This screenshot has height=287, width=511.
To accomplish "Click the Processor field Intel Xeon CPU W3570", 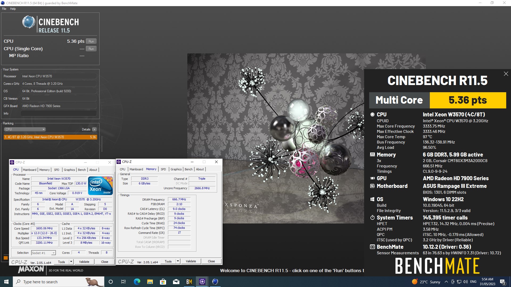I will (59, 76).
